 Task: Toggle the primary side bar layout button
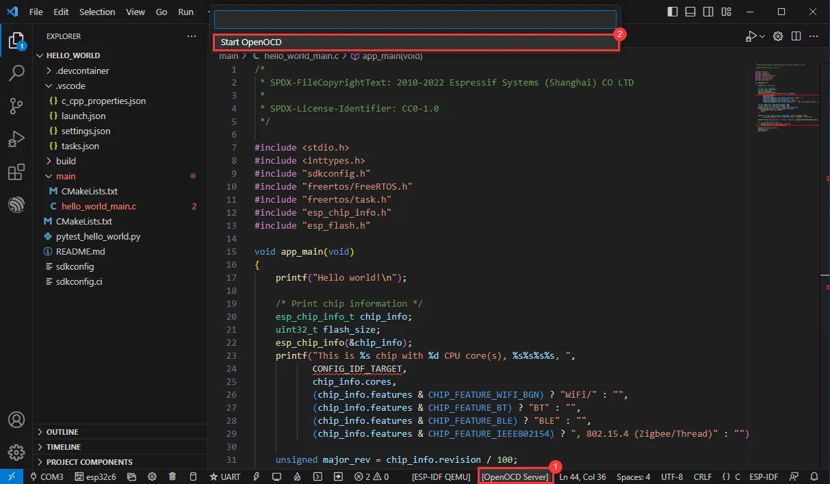(673, 12)
